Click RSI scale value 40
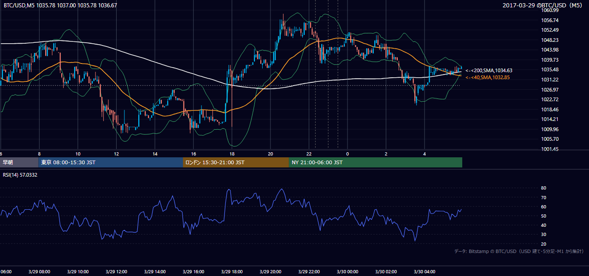589x276 pixels. click(x=544, y=225)
